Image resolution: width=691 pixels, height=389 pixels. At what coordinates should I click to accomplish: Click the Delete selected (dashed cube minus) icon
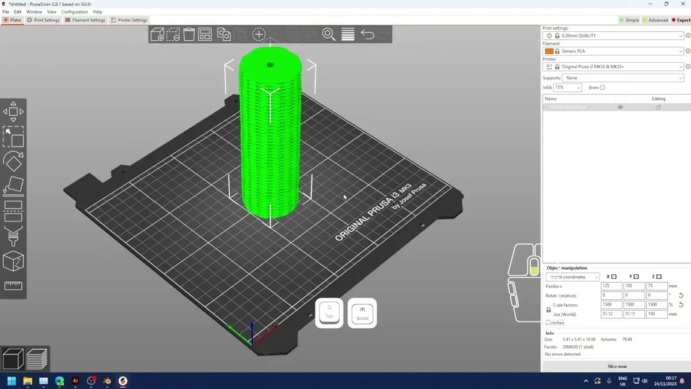tap(173, 35)
